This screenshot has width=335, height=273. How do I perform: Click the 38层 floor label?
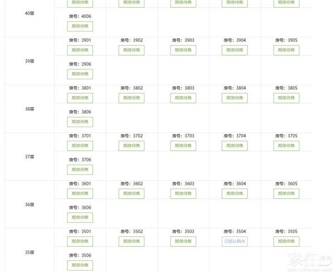tap(30, 109)
